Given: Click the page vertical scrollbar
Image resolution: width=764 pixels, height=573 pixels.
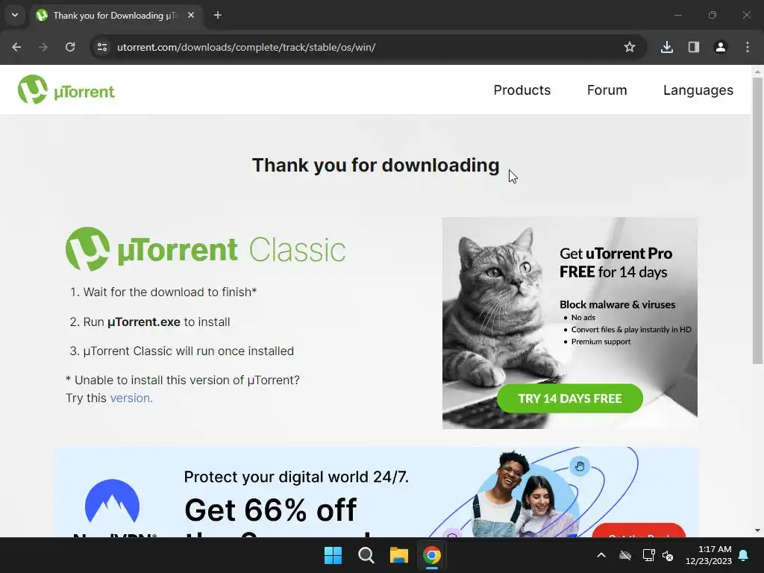Looking at the screenshot, I should point(757,220).
